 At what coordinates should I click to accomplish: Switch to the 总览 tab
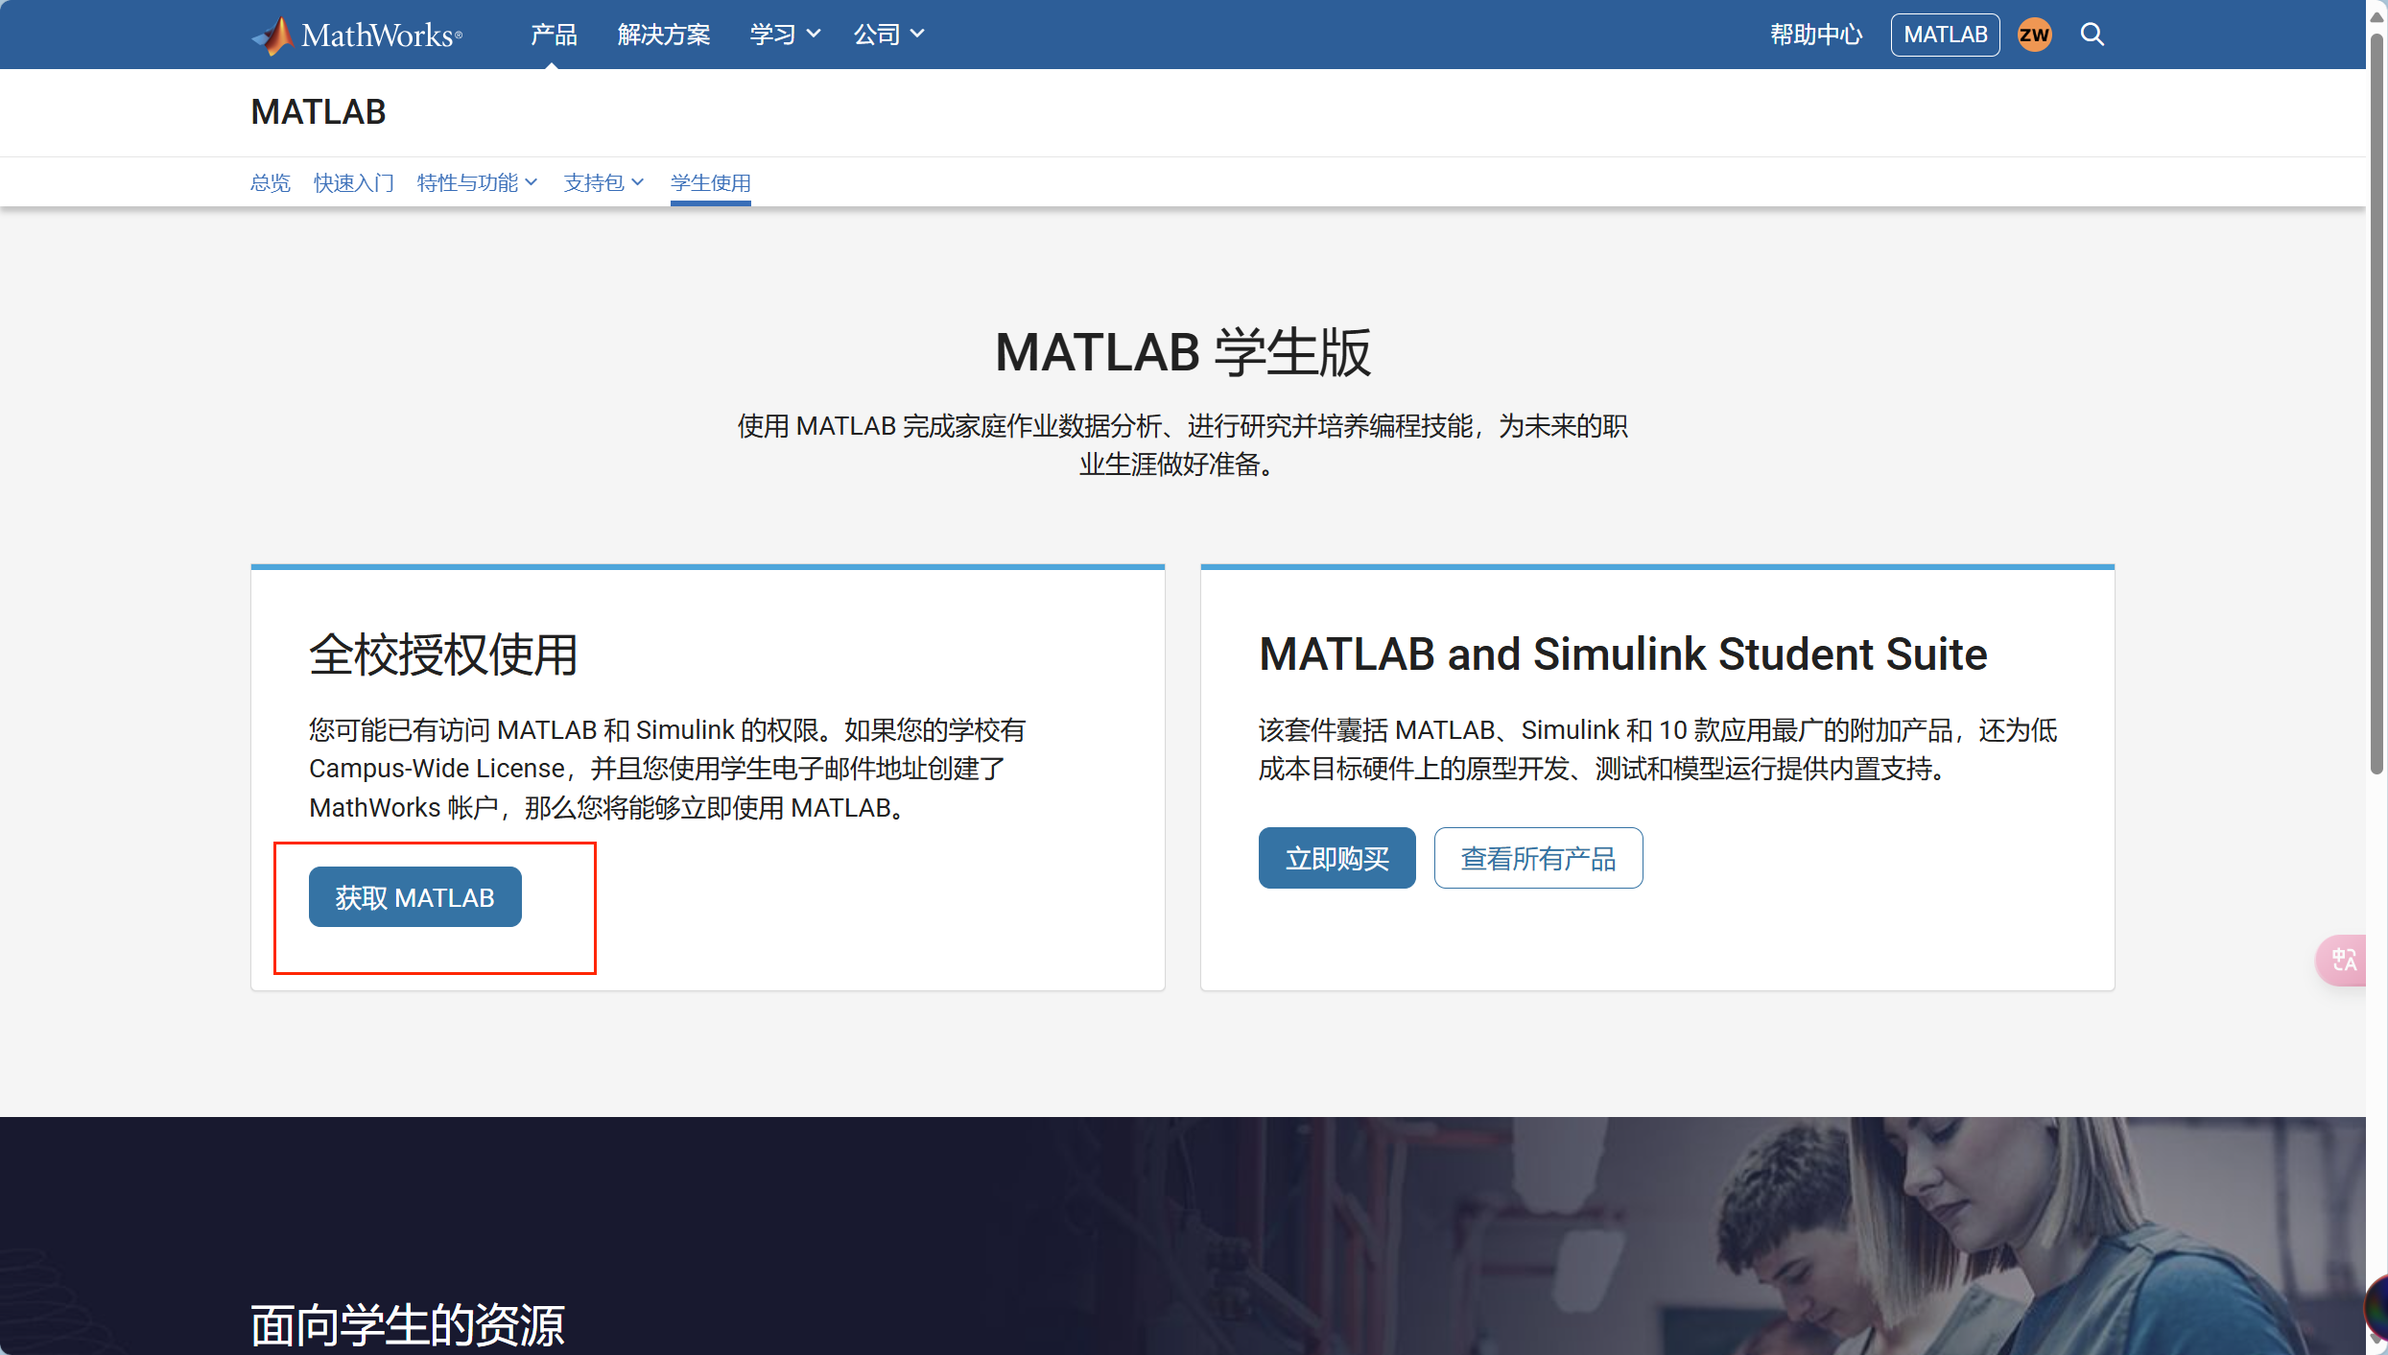click(270, 182)
